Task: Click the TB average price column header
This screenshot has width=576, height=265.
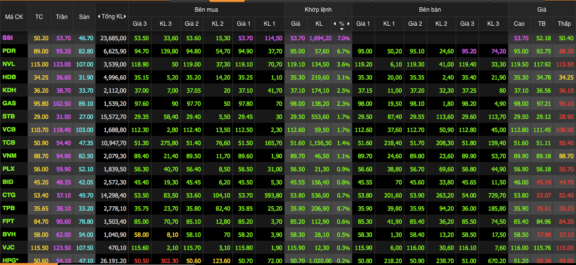Action: point(542,23)
